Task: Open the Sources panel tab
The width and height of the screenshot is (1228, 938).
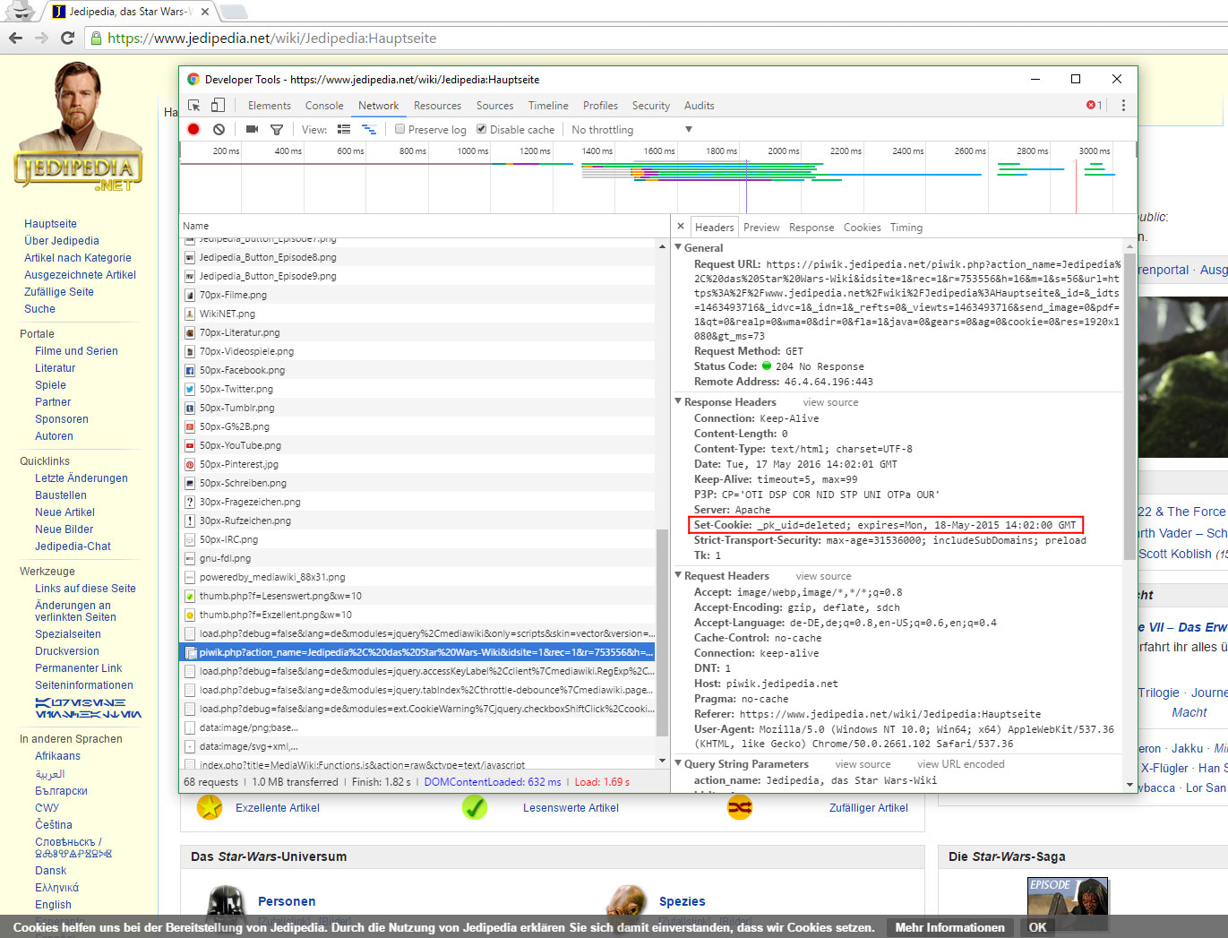Action: click(x=494, y=105)
